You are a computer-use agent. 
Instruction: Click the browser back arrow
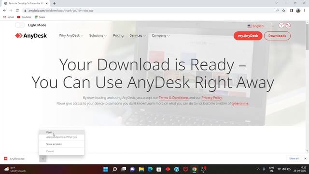click(4, 11)
